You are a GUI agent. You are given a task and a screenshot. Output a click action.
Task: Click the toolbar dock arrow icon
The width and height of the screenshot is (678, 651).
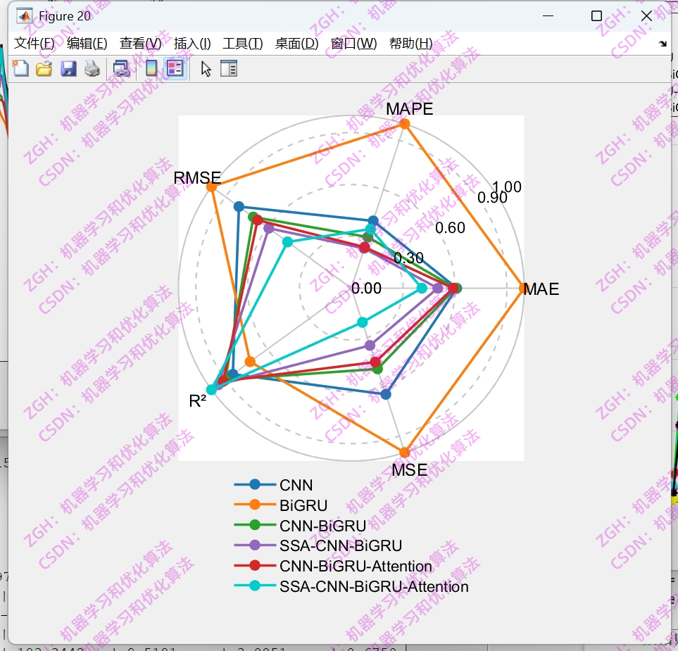pos(663,43)
